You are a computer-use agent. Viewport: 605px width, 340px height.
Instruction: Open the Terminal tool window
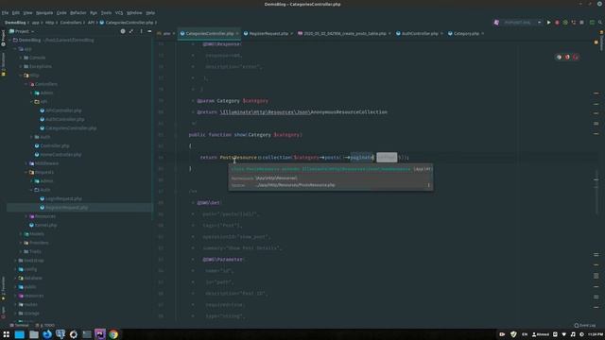click(x=19, y=325)
